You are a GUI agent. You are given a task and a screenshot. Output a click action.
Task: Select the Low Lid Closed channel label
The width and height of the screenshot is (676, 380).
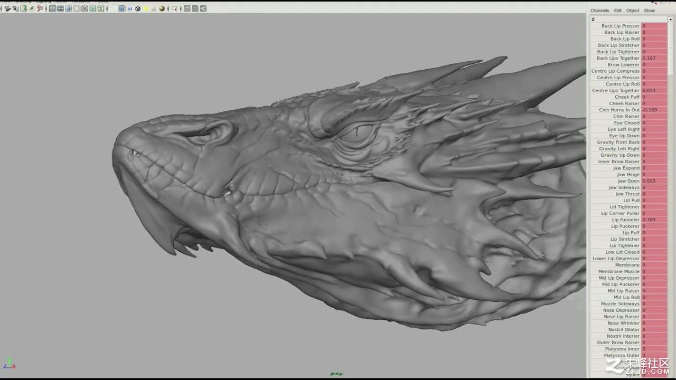coord(622,252)
